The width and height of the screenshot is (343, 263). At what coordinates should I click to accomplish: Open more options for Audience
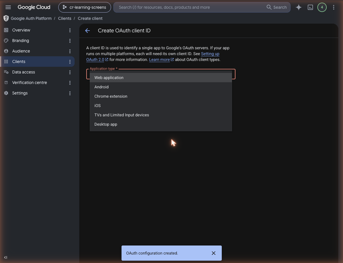click(70, 51)
